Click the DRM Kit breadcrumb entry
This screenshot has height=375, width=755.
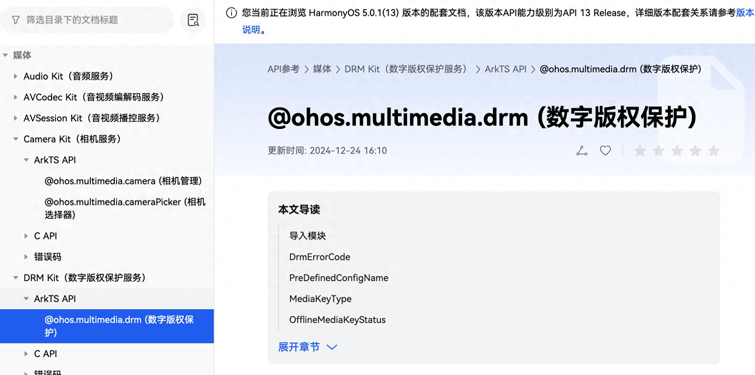point(406,69)
